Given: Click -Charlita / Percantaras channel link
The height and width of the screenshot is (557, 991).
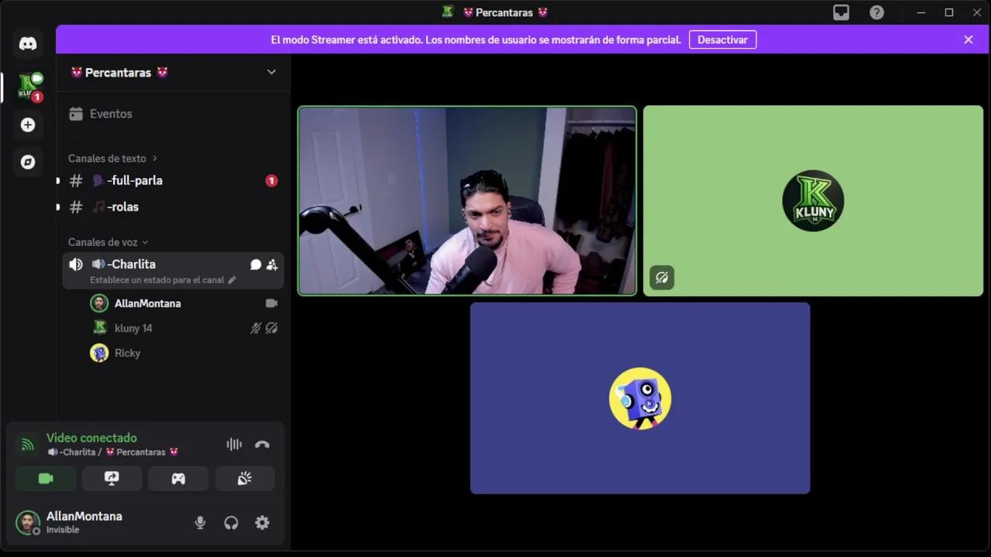Looking at the screenshot, I should (x=113, y=452).
